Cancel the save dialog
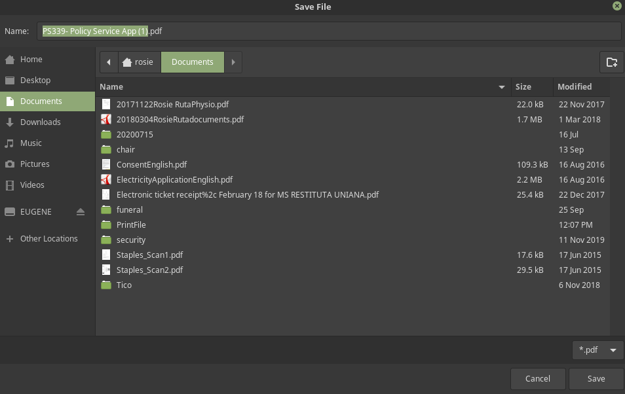 click(537, 379)
